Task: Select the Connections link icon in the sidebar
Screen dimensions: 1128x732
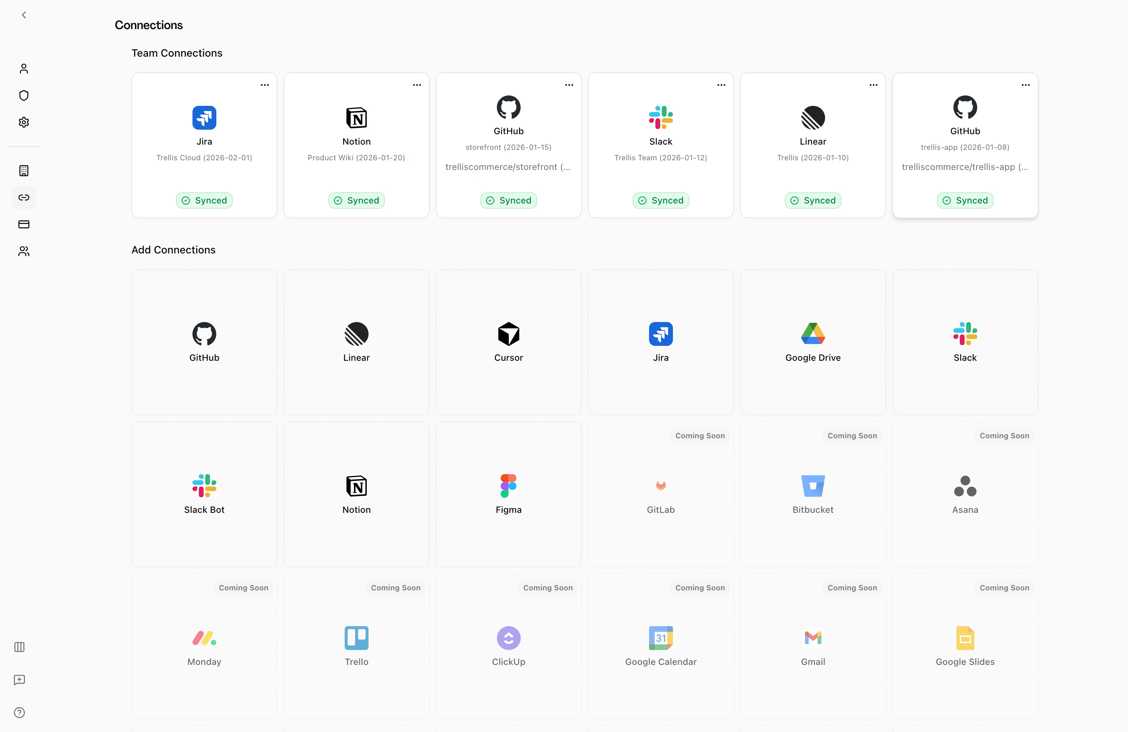Action: pos(23,198)
